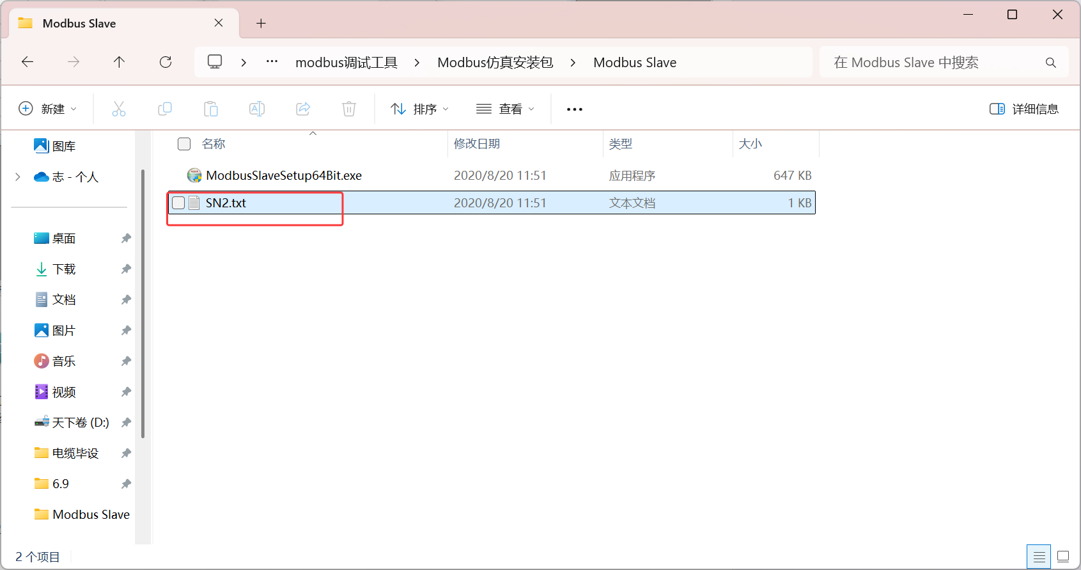This screenshot has width=1081, height=570.
Task: Go forward with the right arrow
Action: [74, 62]
